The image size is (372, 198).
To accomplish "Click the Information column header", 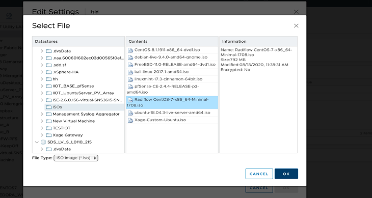I will pos(258,41).
